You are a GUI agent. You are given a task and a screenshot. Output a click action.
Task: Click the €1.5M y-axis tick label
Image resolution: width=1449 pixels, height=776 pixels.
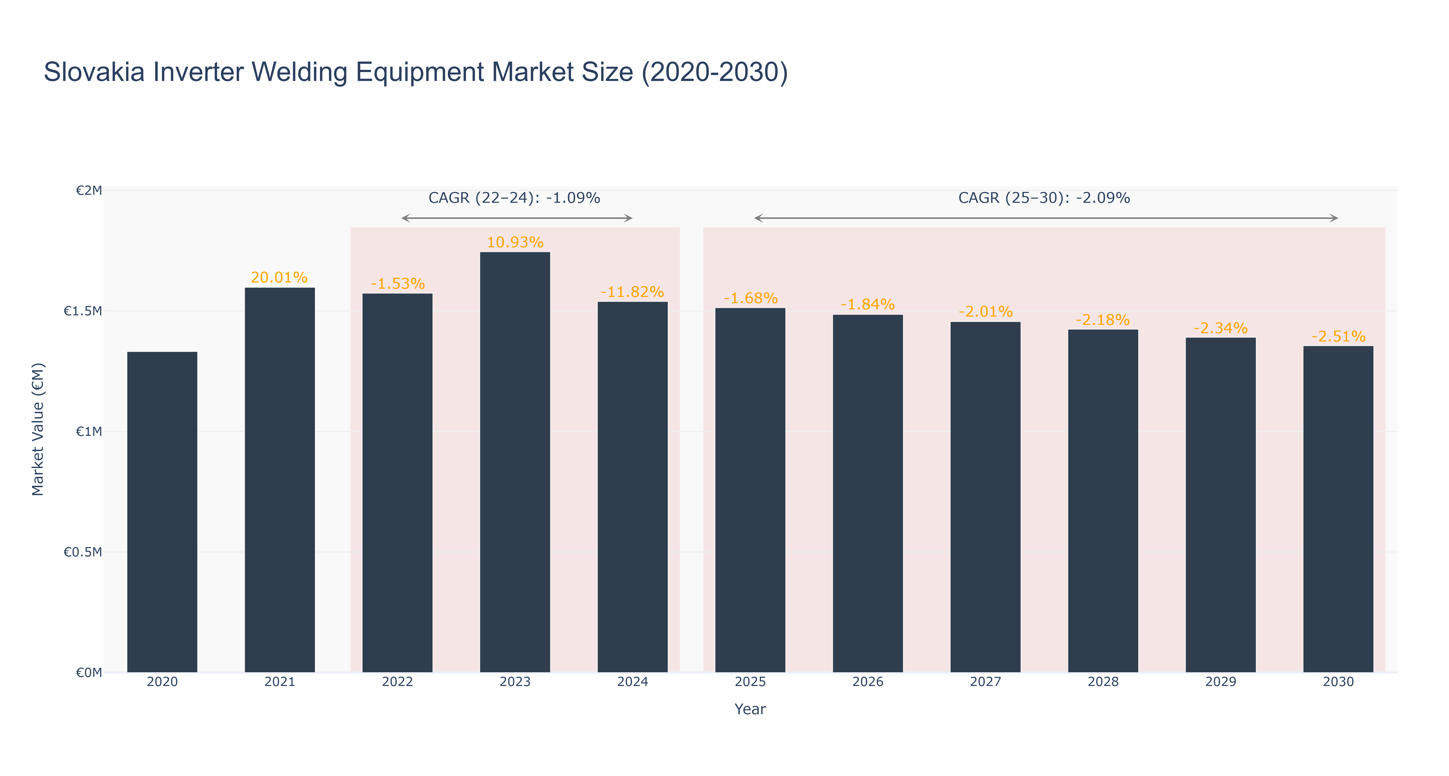click(x=83, y=311)
